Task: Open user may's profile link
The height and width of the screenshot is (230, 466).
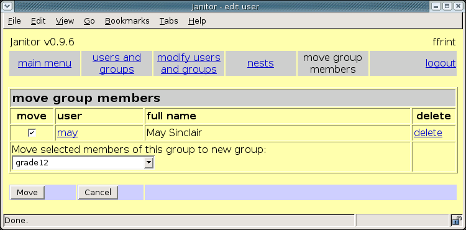Action: pos(68,133)
